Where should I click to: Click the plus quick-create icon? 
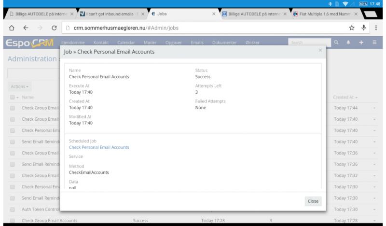pos(361,42)
